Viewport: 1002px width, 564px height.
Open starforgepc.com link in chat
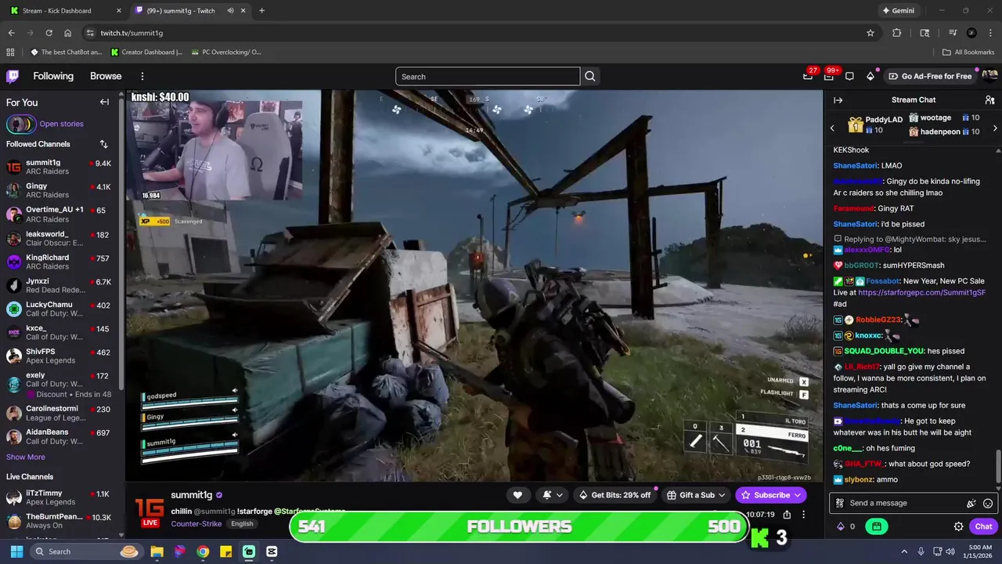[x=921, y=293]
